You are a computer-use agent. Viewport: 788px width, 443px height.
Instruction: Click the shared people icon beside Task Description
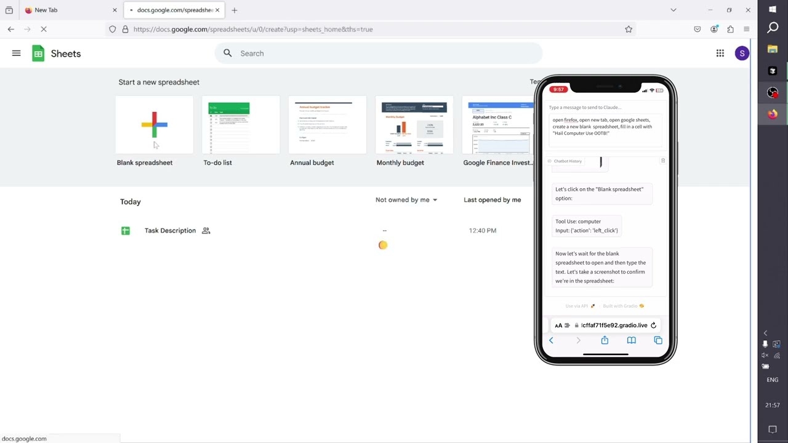click(x=206, y=231)
